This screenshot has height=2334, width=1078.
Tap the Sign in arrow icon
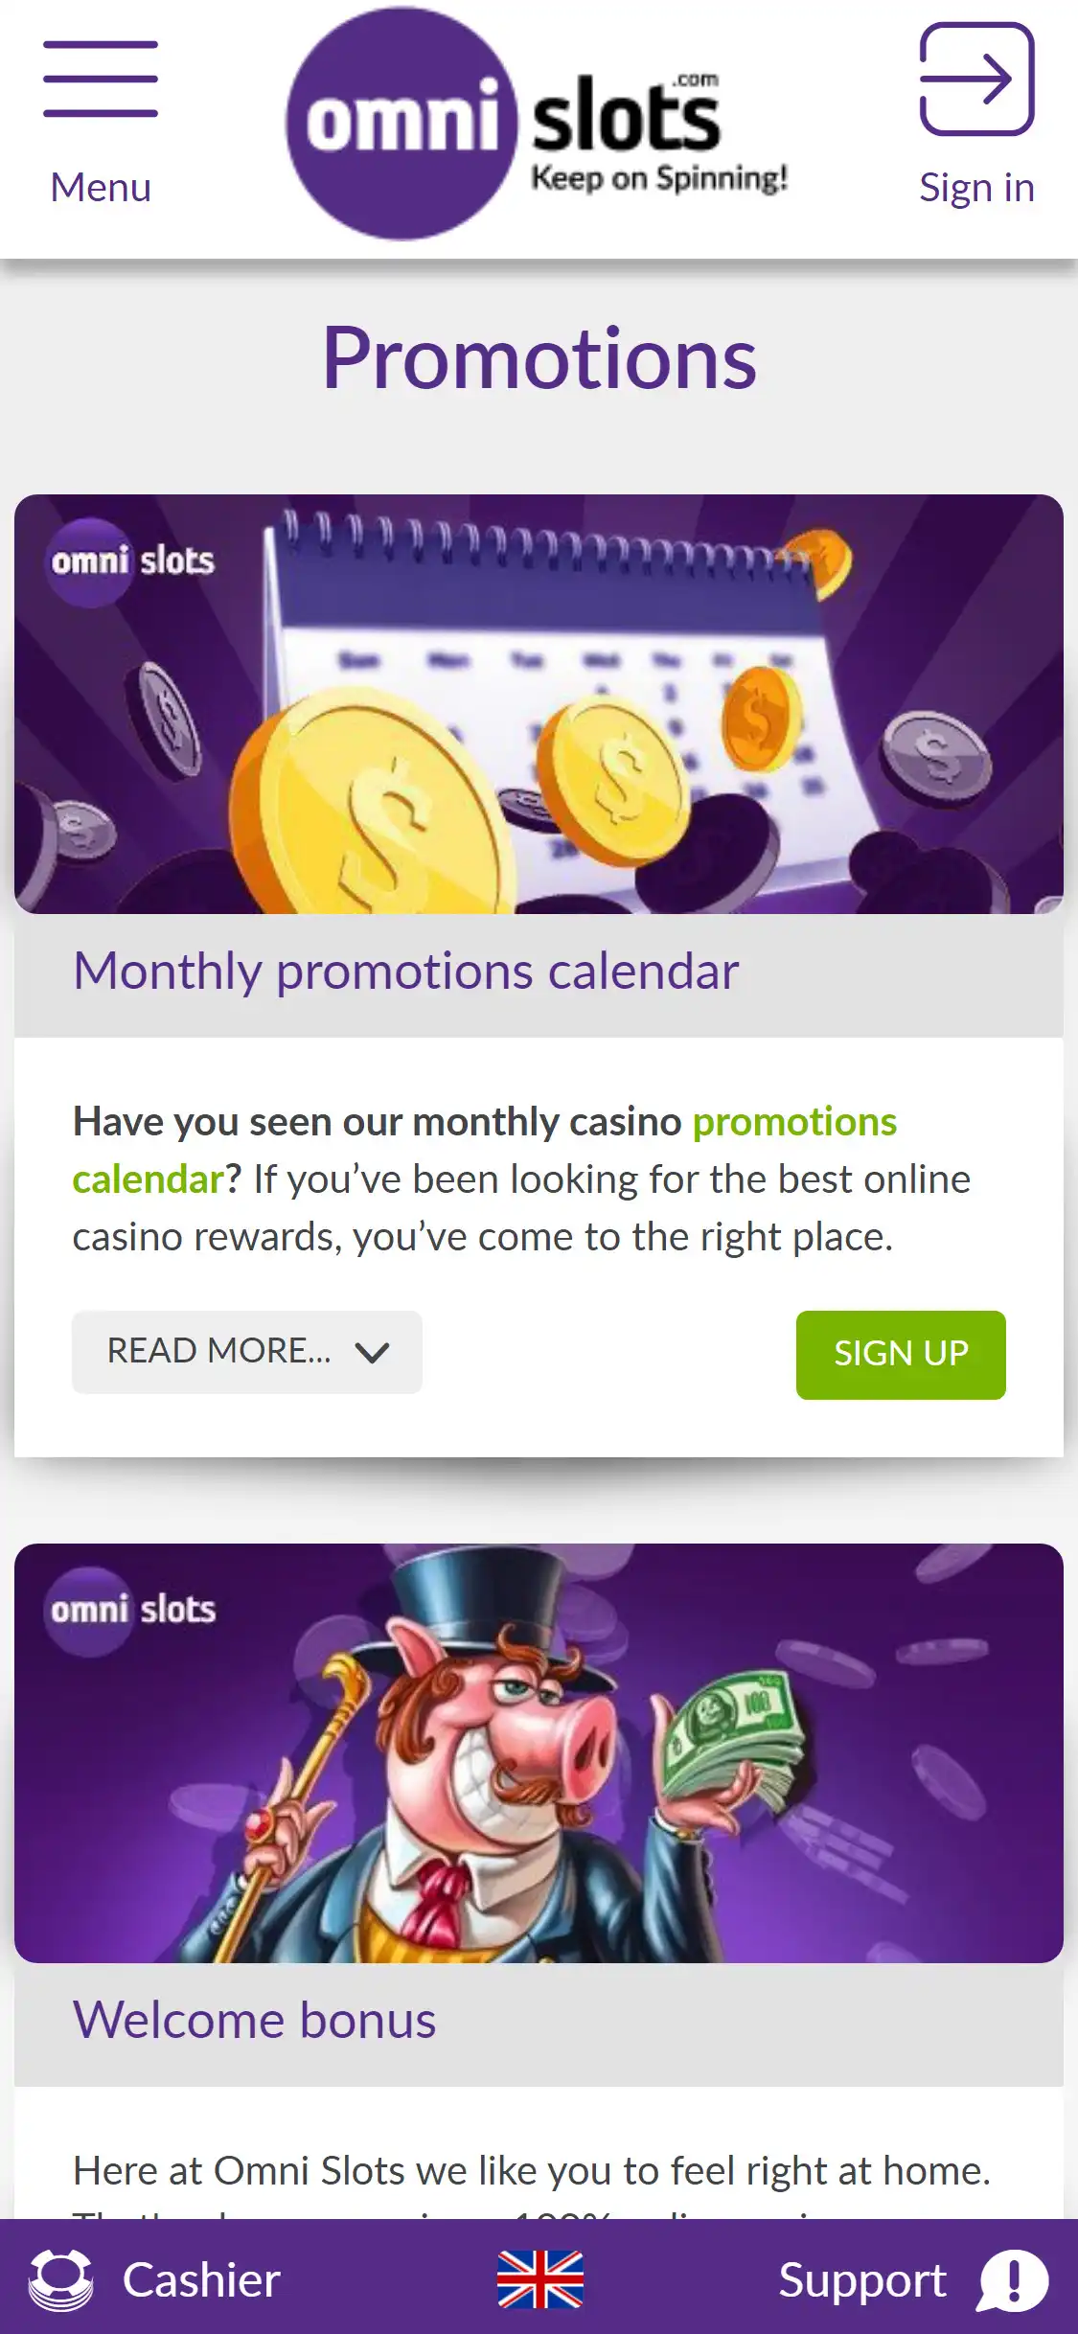pos(976,79)
